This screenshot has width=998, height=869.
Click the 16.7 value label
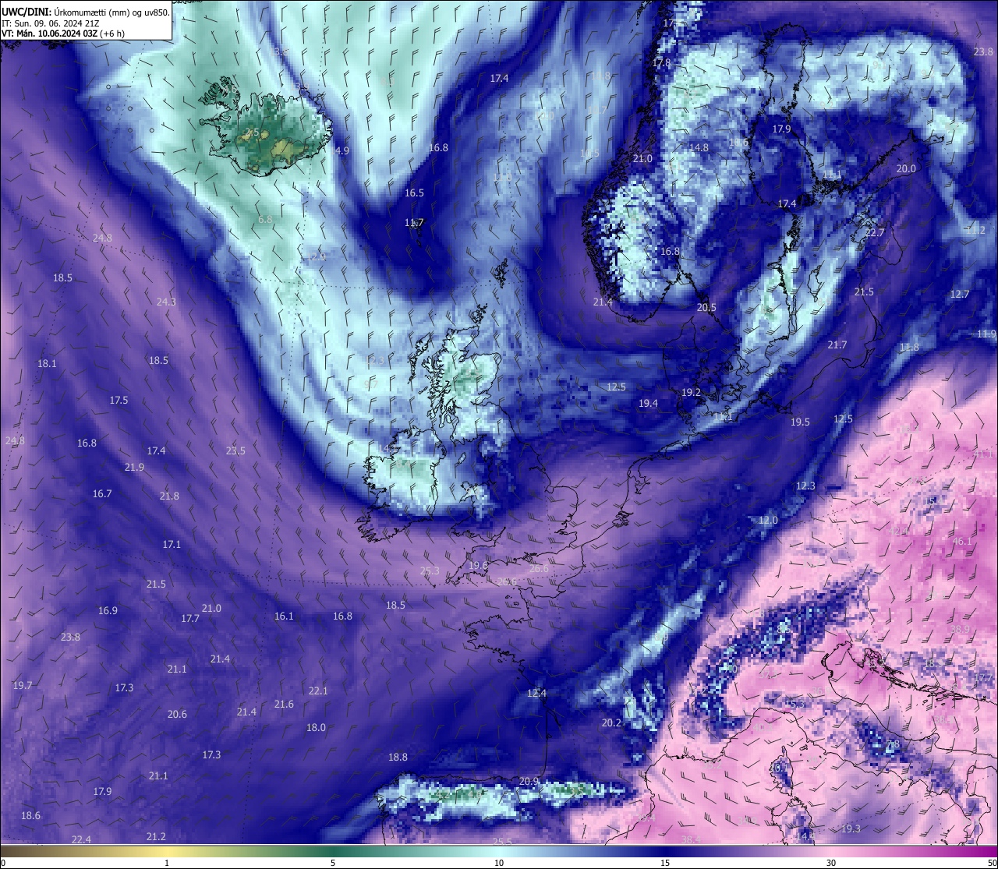point(102,493)
